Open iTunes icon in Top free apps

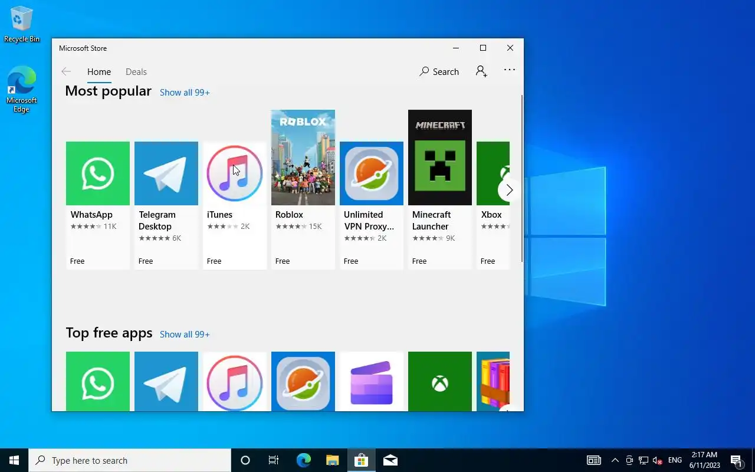[235, 381]
